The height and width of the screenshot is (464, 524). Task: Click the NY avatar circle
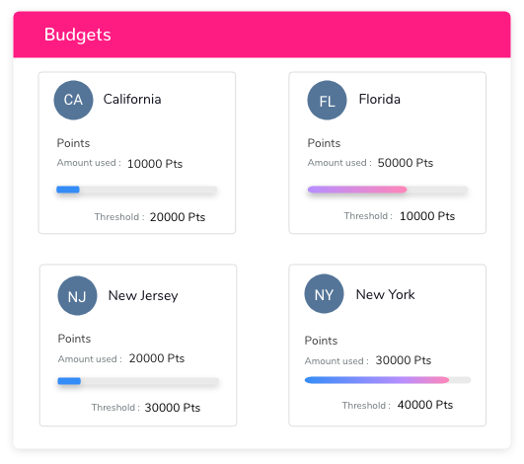click(324, 294)
